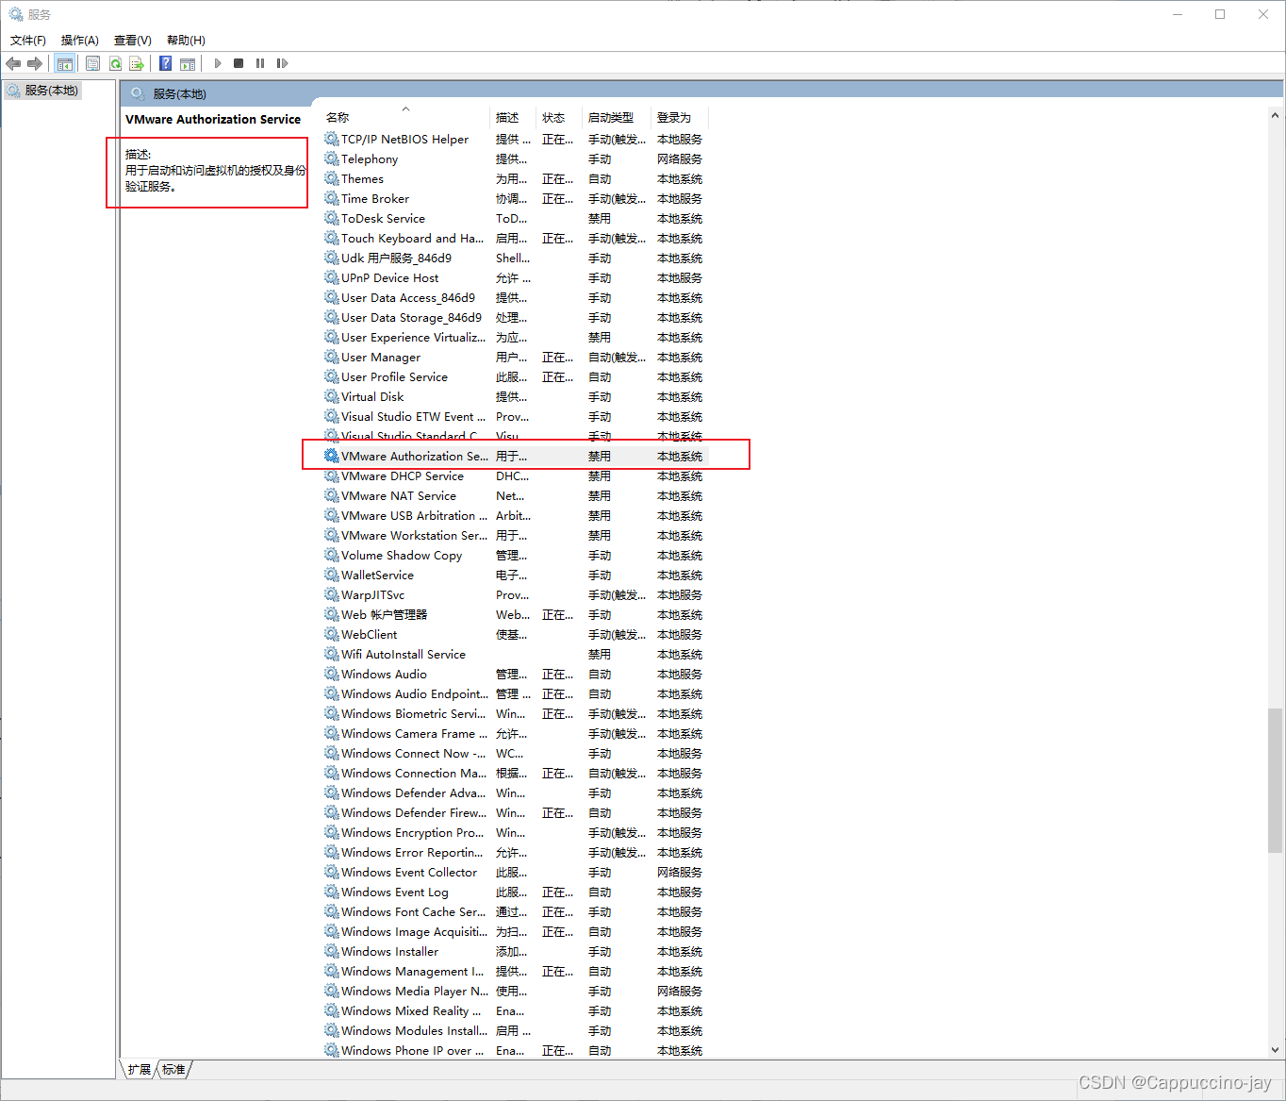Select the User Profile Service name
The image size is (1286, 1101).
394,376
